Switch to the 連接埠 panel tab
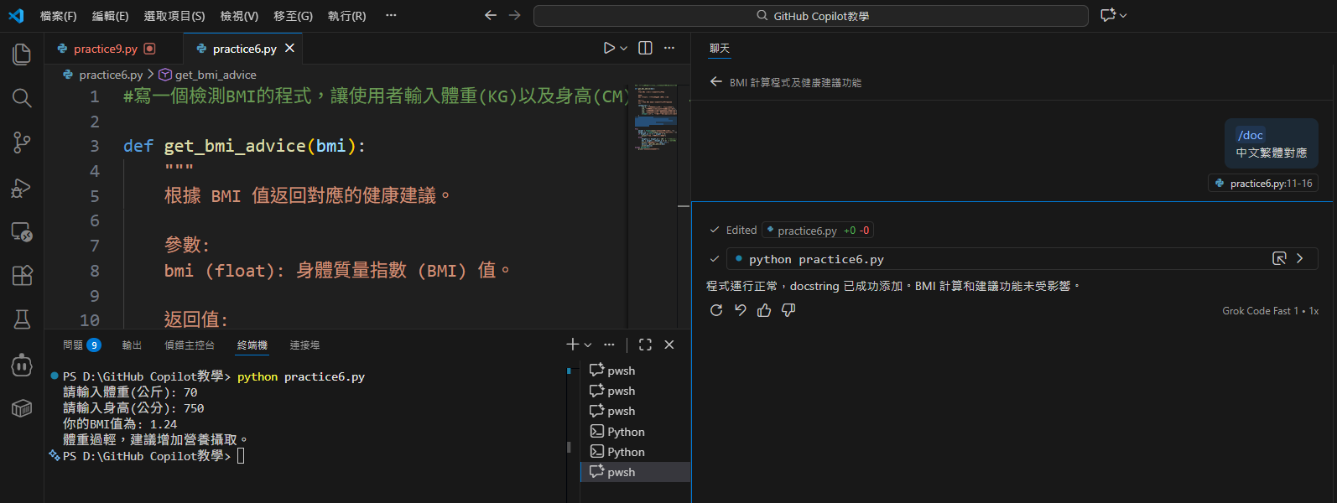Viewport: 1337px width, 503px height. (x=304, y=345)
